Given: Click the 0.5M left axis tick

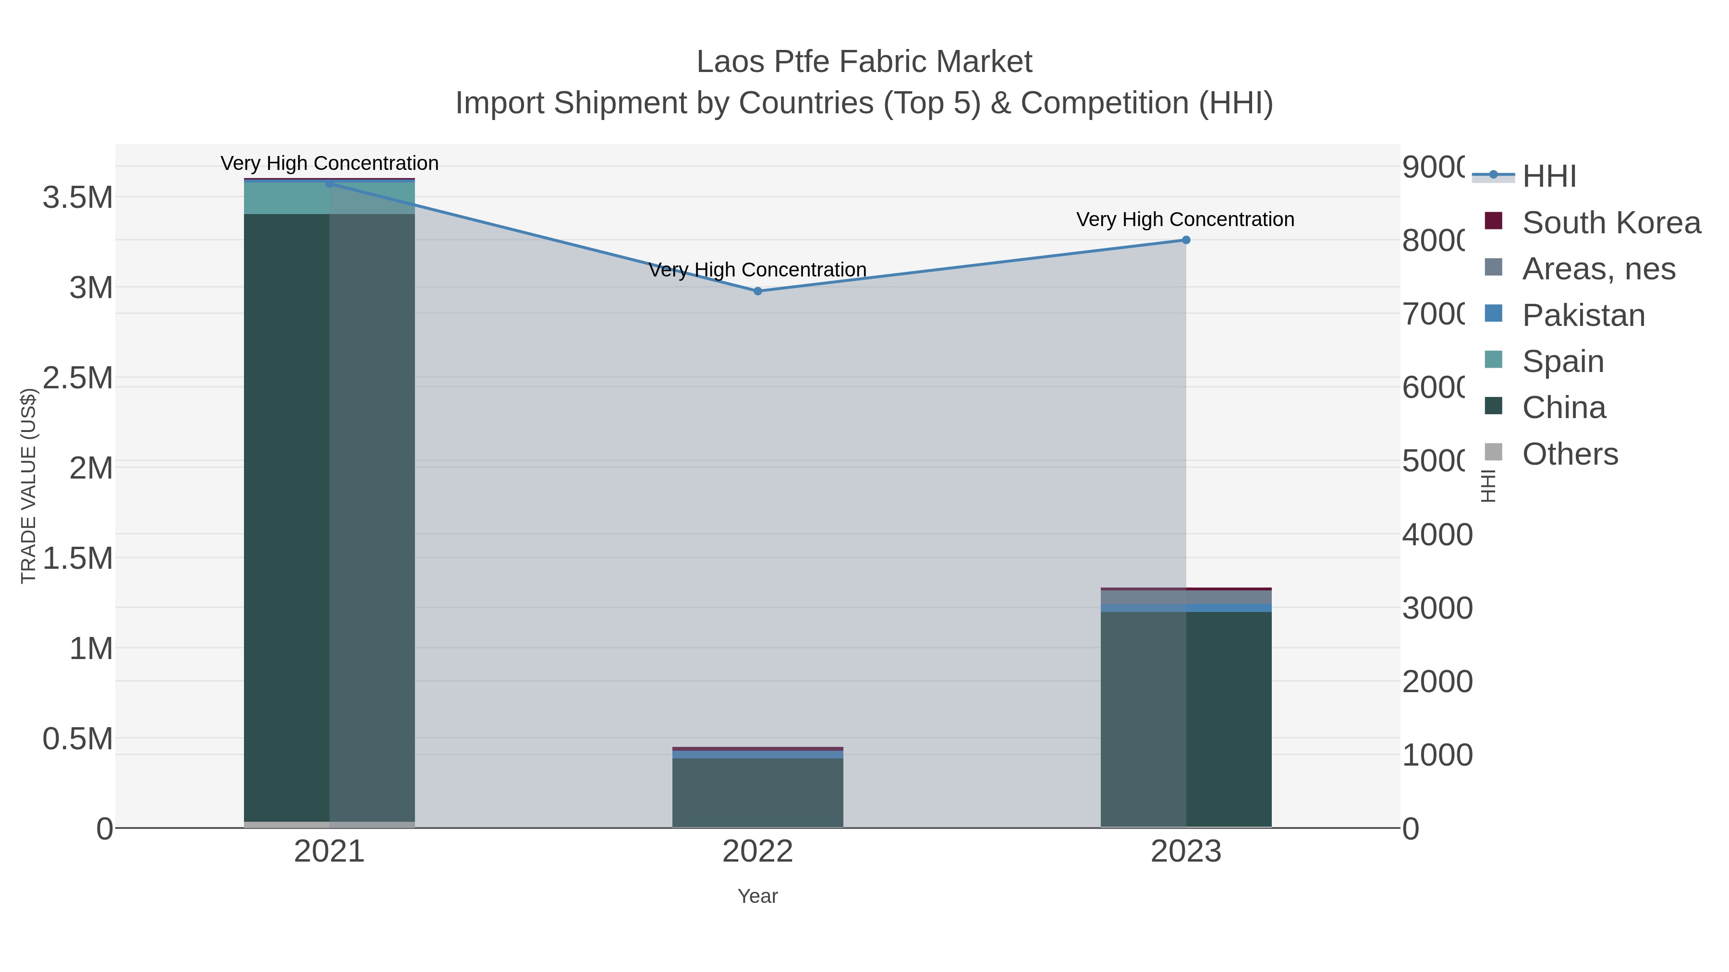Looking at the screenshot, I should tap(78, 739).
